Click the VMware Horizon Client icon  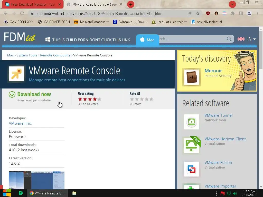(192, 145)
